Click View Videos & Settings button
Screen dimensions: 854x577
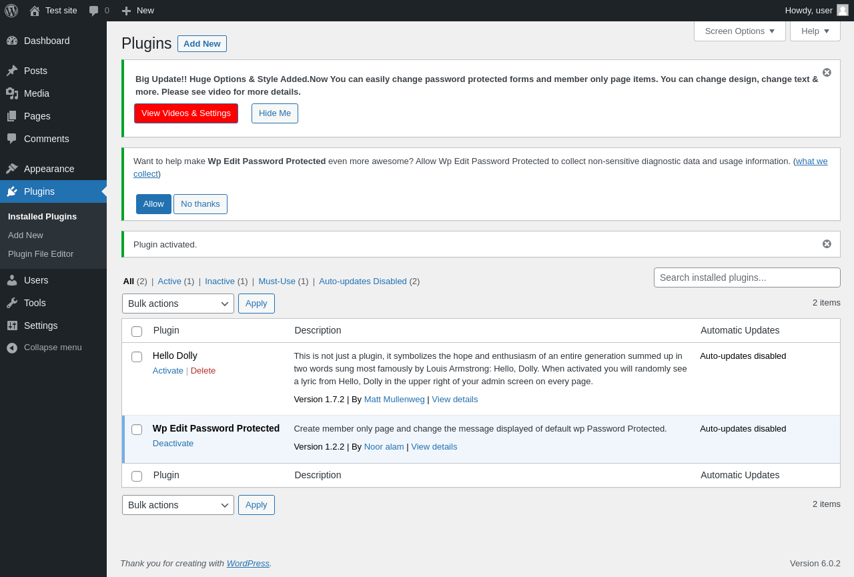186,113
